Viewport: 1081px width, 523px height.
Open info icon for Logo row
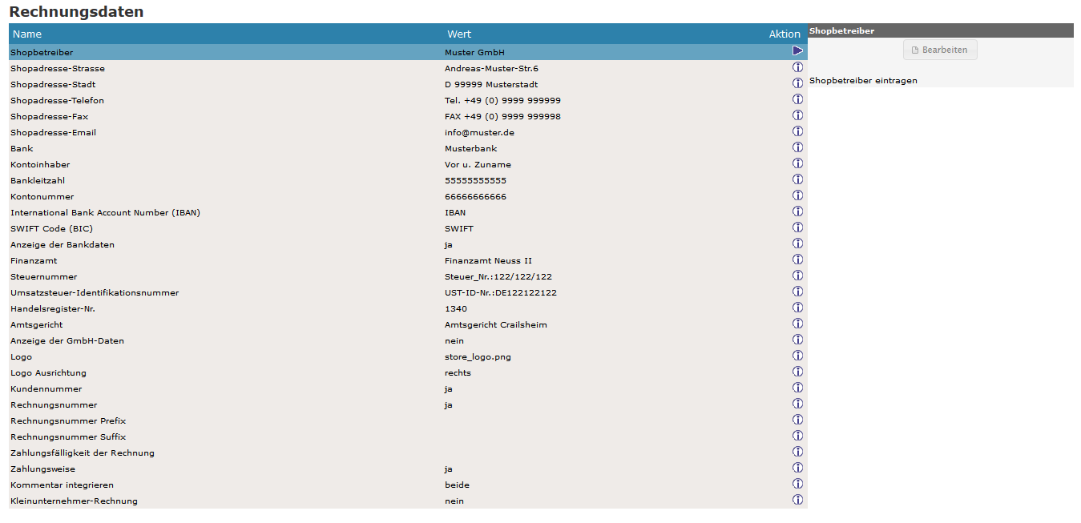pos(797,356)
